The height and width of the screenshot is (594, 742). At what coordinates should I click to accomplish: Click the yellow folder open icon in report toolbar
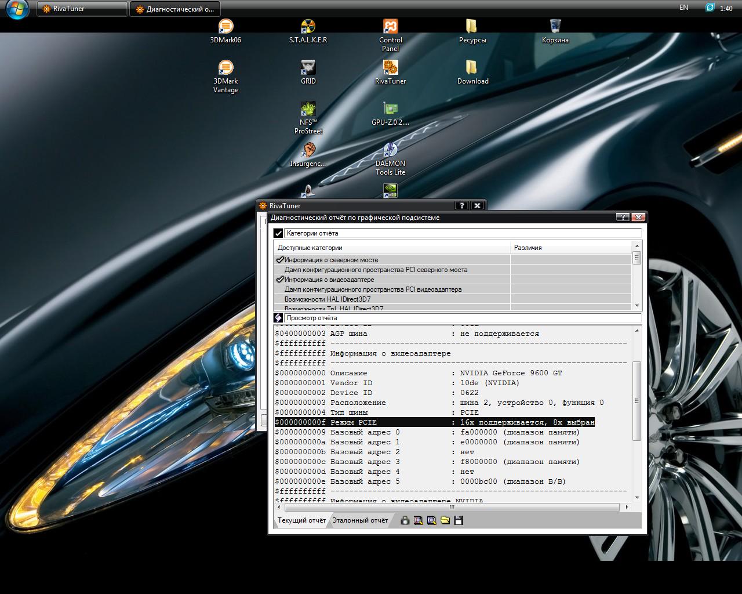click(x=445, y=520)
